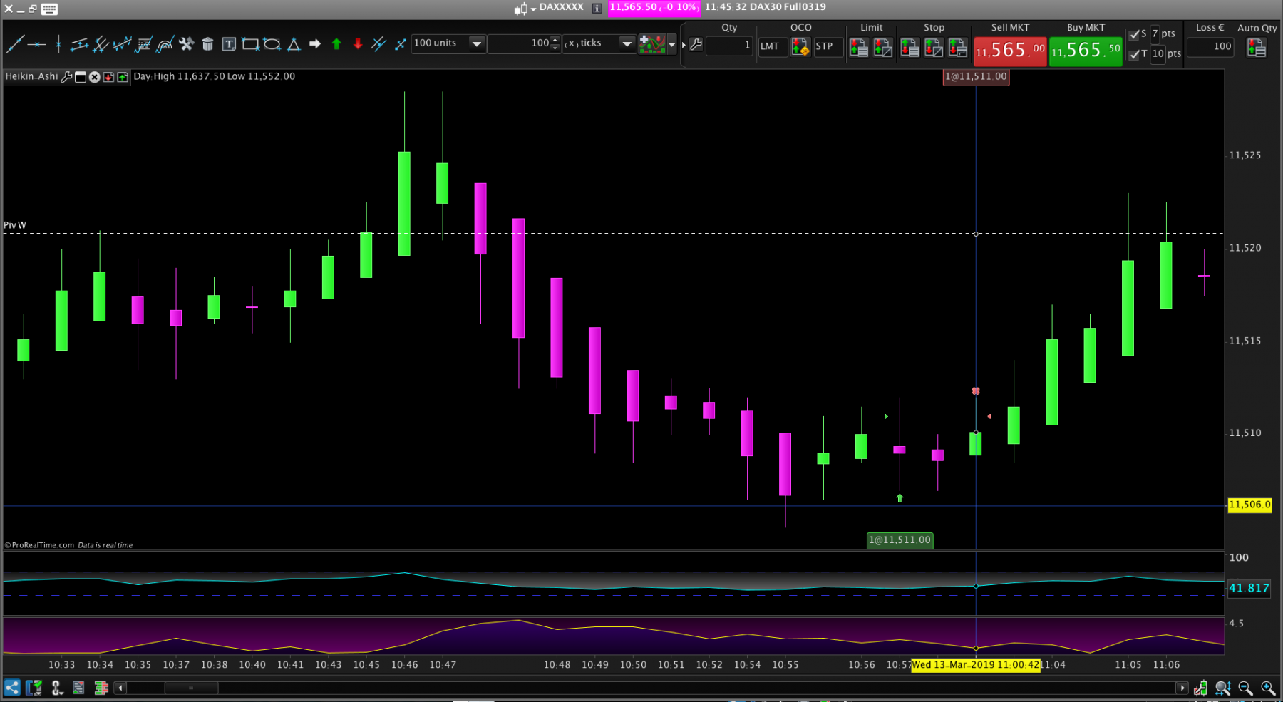Expand the add indicator dropdown arrow
The image size is (1283, 702).
(671, 44)
